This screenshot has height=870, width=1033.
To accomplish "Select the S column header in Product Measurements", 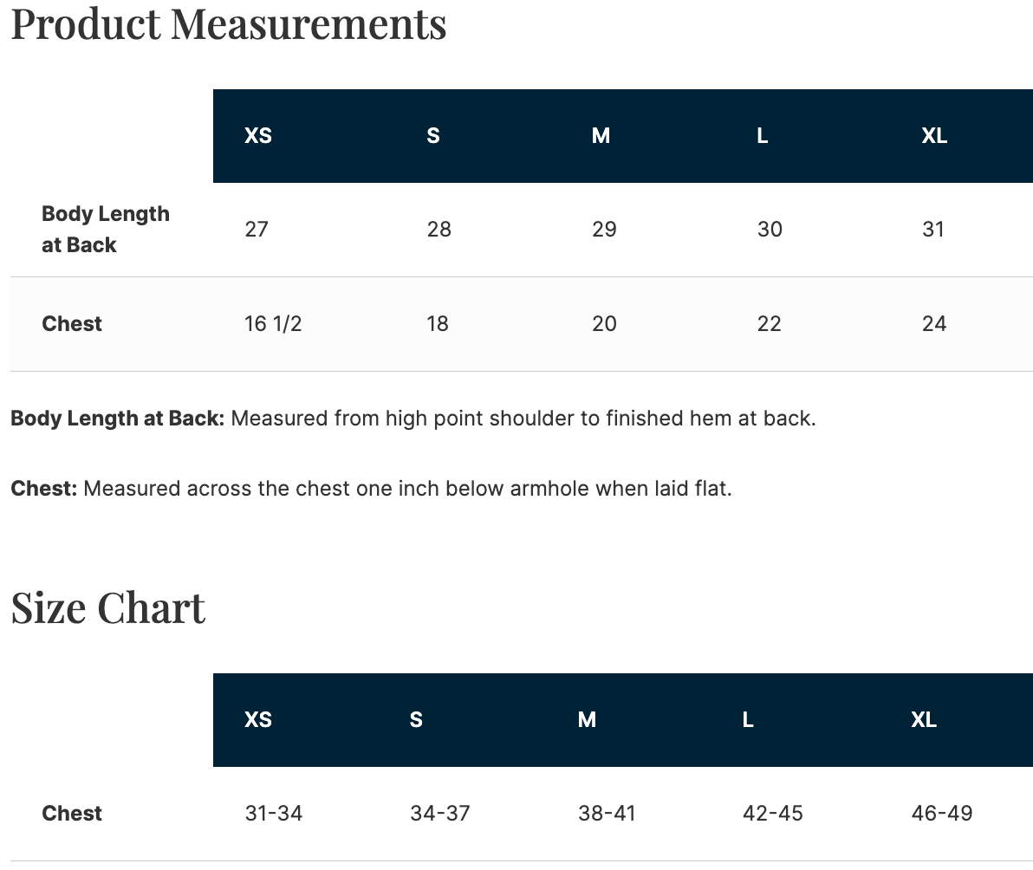I will pos(432,136).
